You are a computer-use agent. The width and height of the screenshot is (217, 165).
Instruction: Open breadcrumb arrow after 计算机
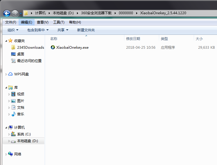pyautogui.click(x=49, y=13)
